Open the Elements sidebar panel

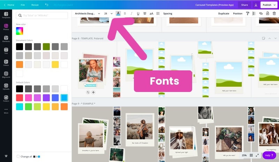click(x=6, y=39)
